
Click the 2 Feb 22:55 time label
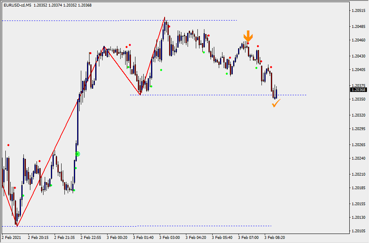click(x=91, y=237)
